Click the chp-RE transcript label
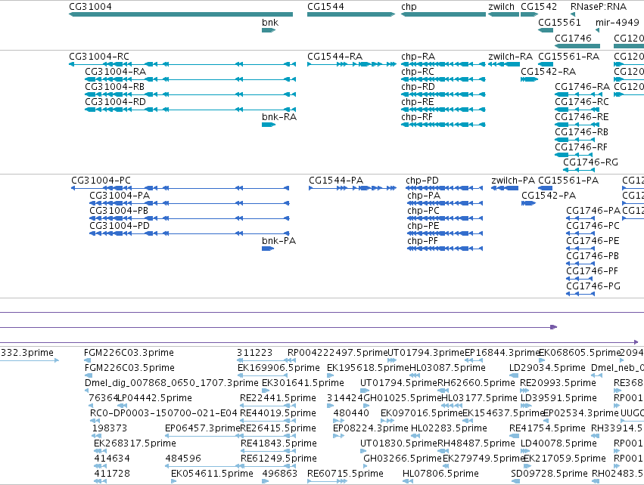This screenshot has width=644, height=485. pyautogui.click(x=417, y=102)
